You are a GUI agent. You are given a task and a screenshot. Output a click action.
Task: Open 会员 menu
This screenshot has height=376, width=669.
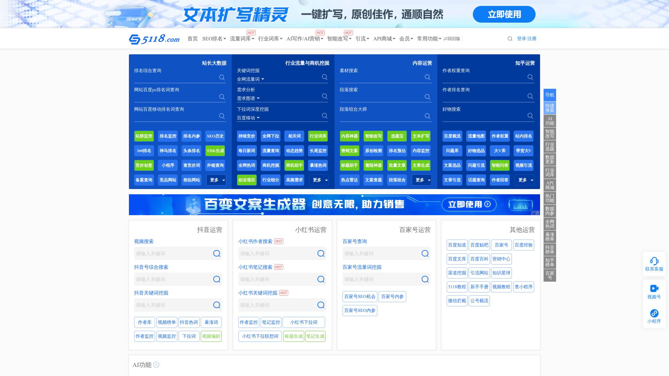tap(406, 39)
